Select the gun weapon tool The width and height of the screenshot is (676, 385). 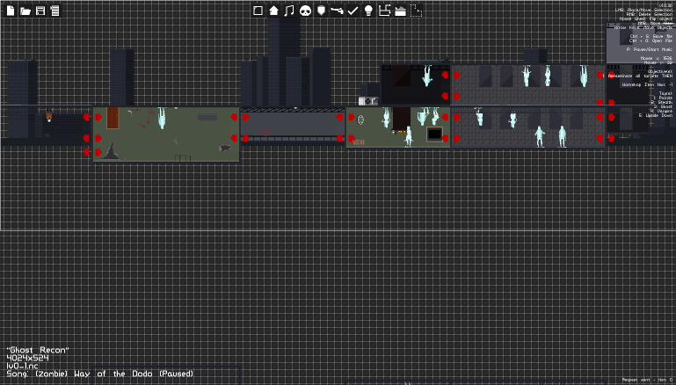pos(337,11)
